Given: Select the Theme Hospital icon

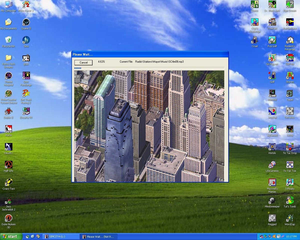Looking at the screenshot, I should click(8, 76).
